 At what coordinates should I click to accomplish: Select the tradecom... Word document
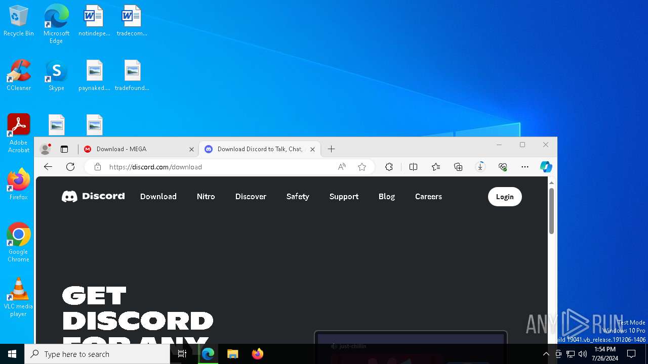[132, 21]
